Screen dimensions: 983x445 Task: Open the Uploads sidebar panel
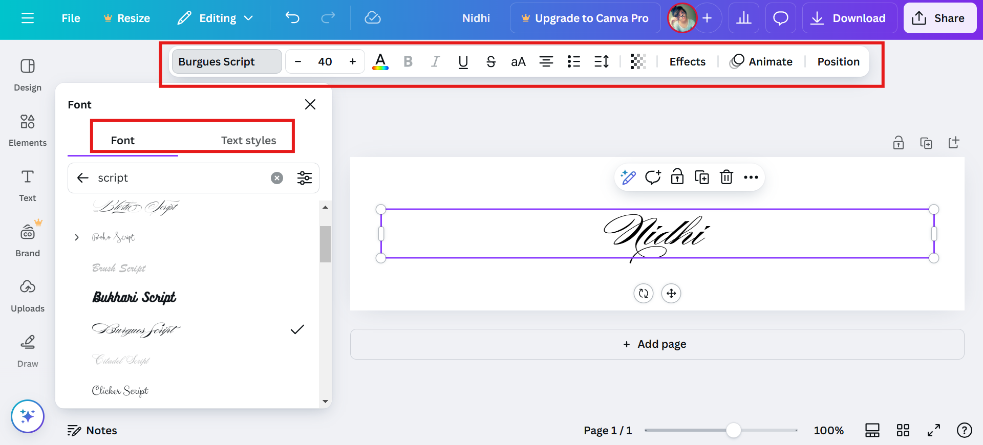click(x=28, y=296)
